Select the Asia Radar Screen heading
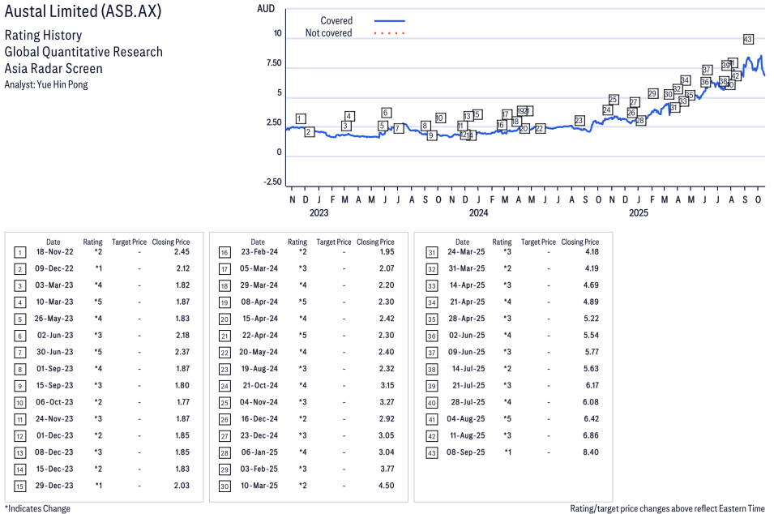The image size is (774, 514). coord(53,68)
